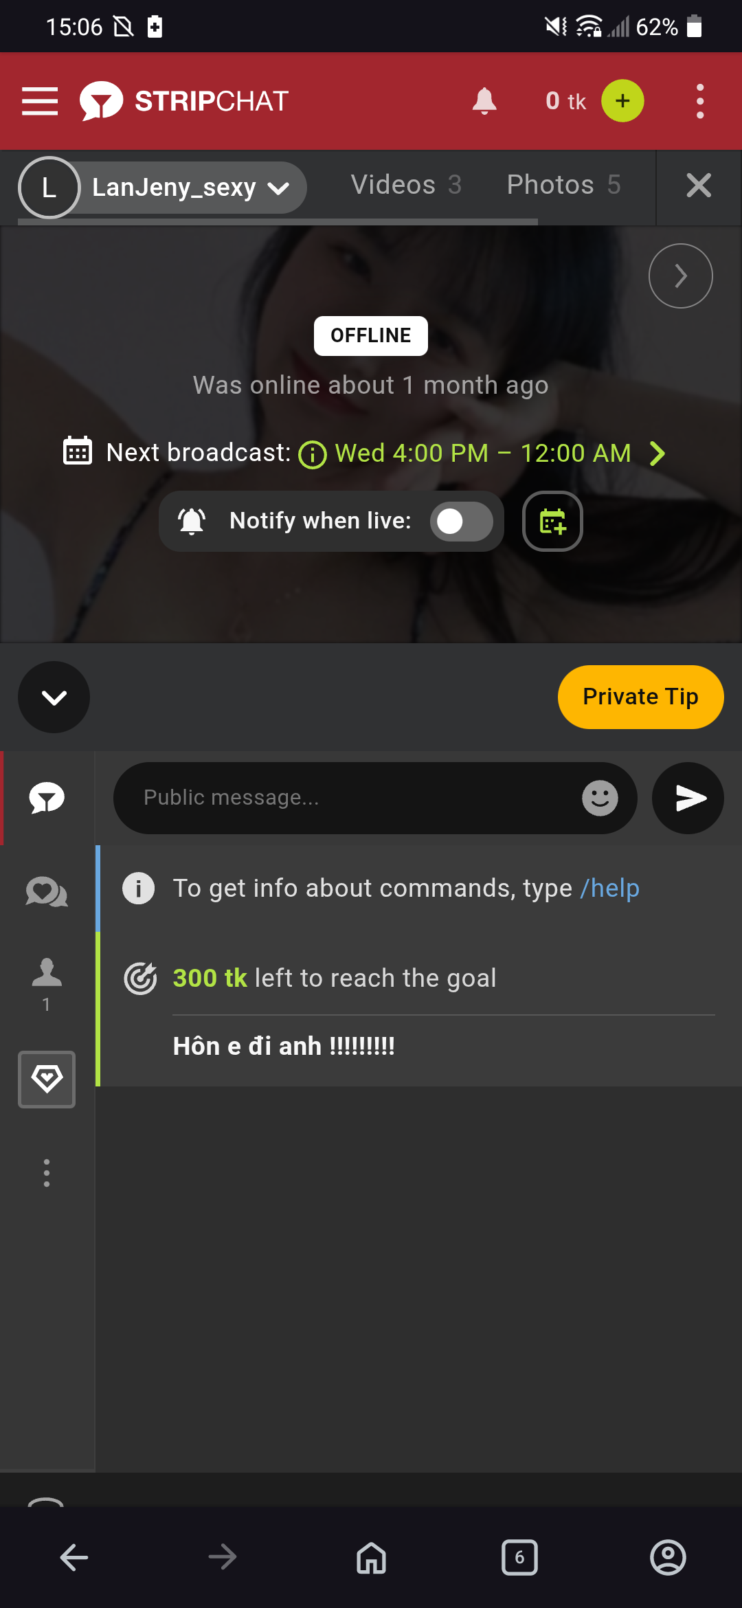742x1608 pixels.
Task: Open the hamburger navigation menu
Action: [x=39, y=100]
